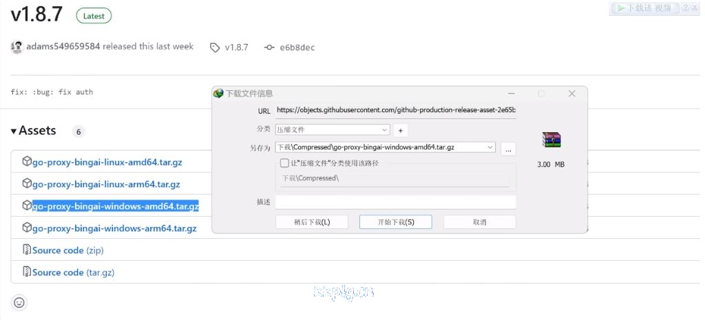This screenshot has height=320, width=705.
Task: Click the IDM download-this-video overlay button
Action: [645, 8]
